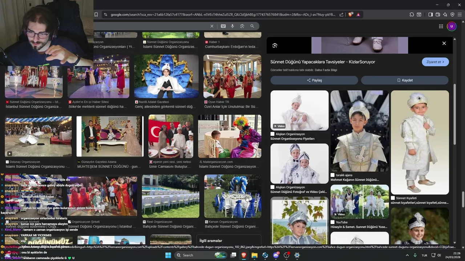465x261 pixels.
Task: Open the Nazilli Adalet Gazetesi blue throne image
Action: [x=166, y=76]
